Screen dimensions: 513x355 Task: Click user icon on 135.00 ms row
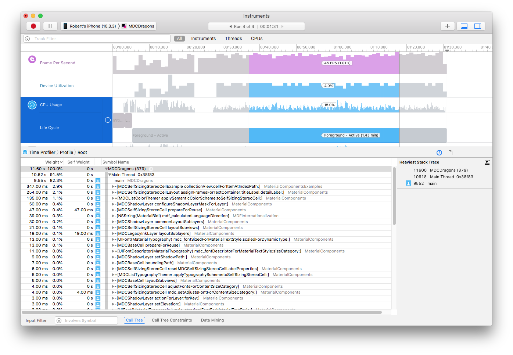tap(98, 198)
